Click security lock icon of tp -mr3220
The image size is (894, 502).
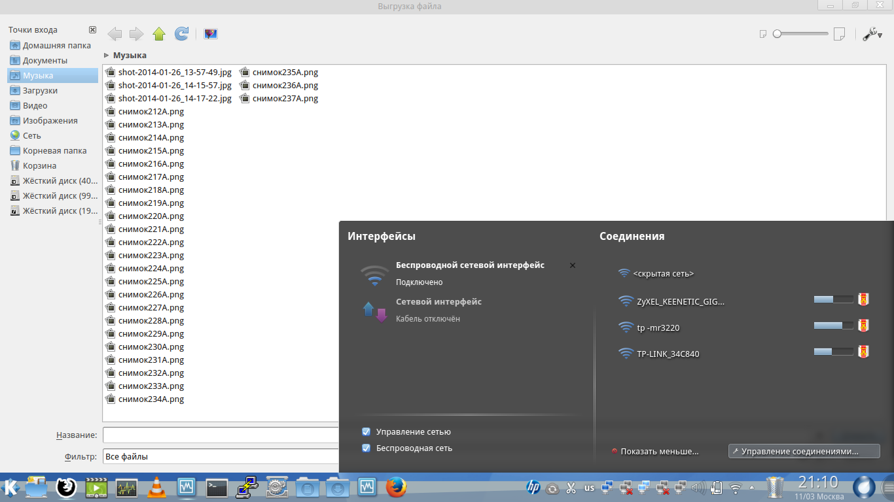(x=863, y=326)
